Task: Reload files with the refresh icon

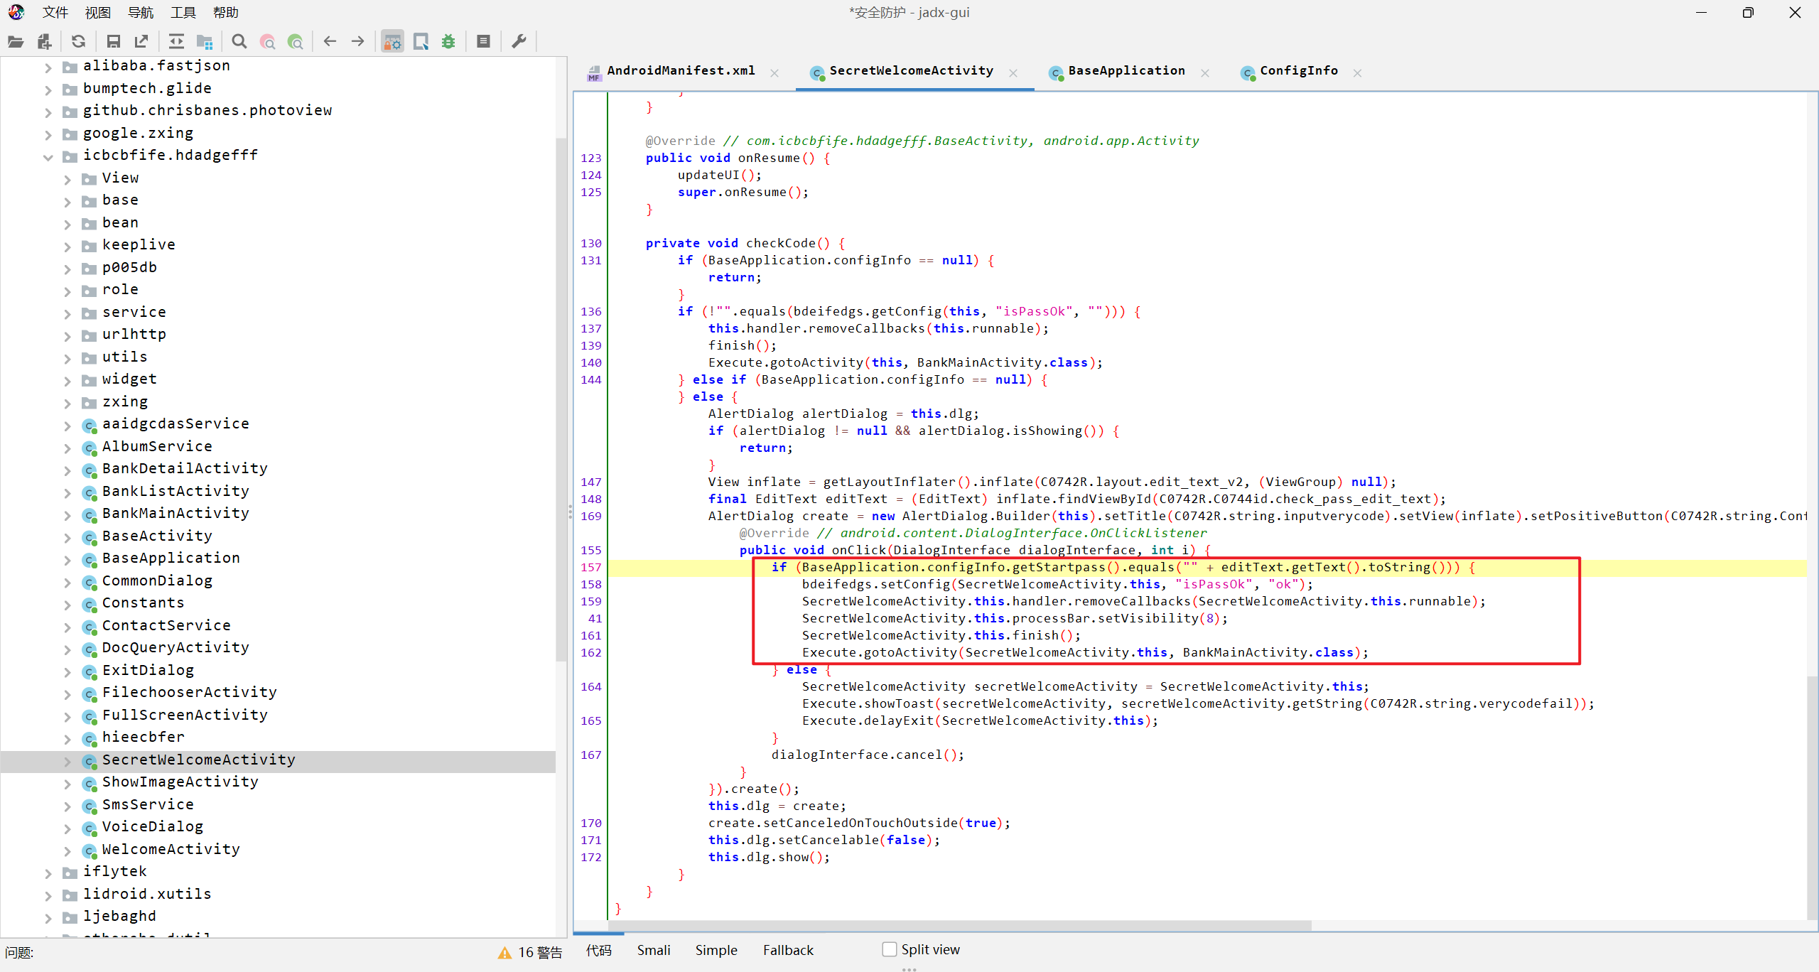Action: coord(78,42)
